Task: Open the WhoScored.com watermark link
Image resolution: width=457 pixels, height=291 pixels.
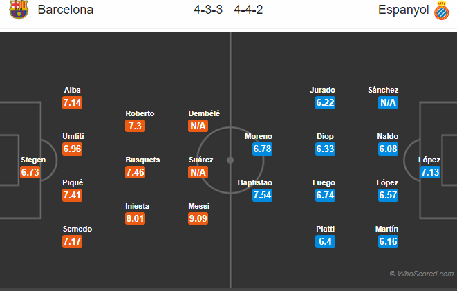Action: point(421,274)
